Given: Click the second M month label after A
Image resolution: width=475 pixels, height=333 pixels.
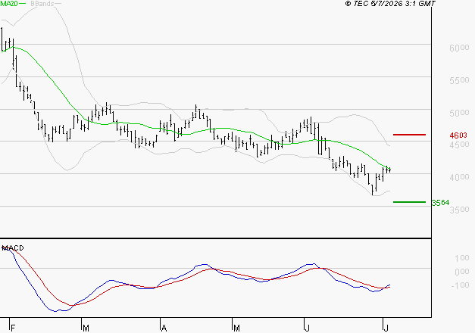Looking at the screenshot, I should tap(236, 328).
